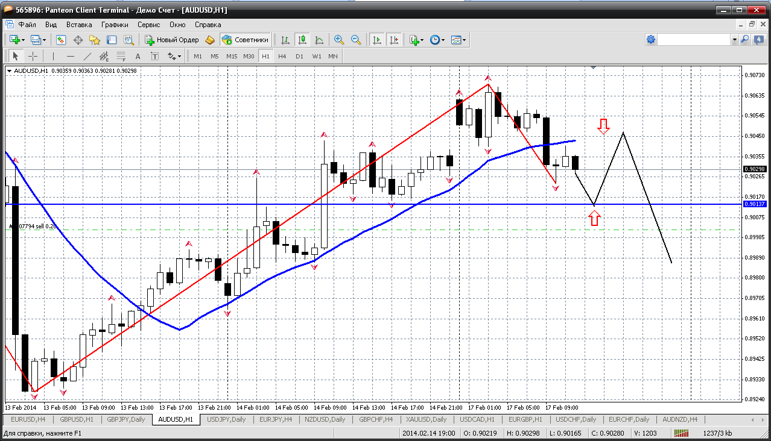
Task: Switch to the AUDNZD,H4 chart tab
Action: click(x=680, y=419)
